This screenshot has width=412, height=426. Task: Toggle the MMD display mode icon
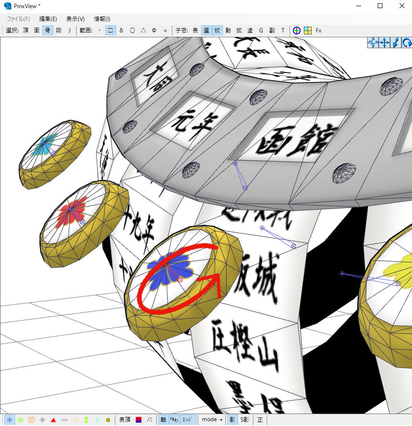(174, 420)
